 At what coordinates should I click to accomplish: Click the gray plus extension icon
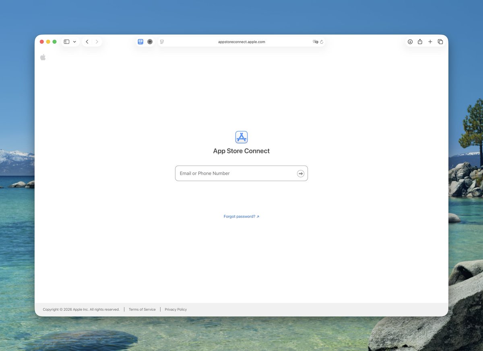tap(150, 42)
